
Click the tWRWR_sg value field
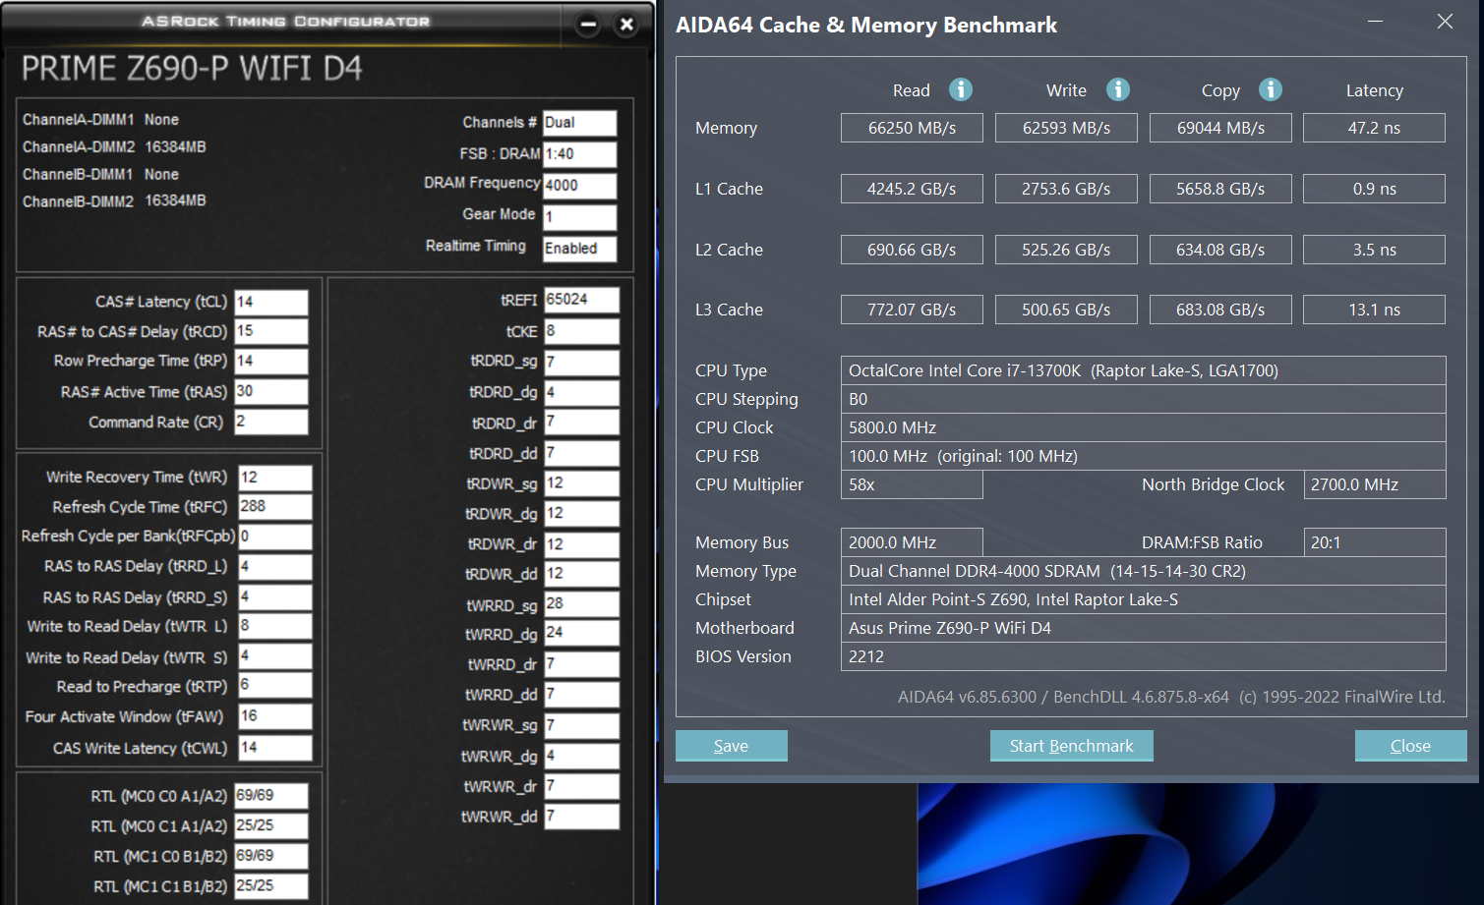(582, 725)
